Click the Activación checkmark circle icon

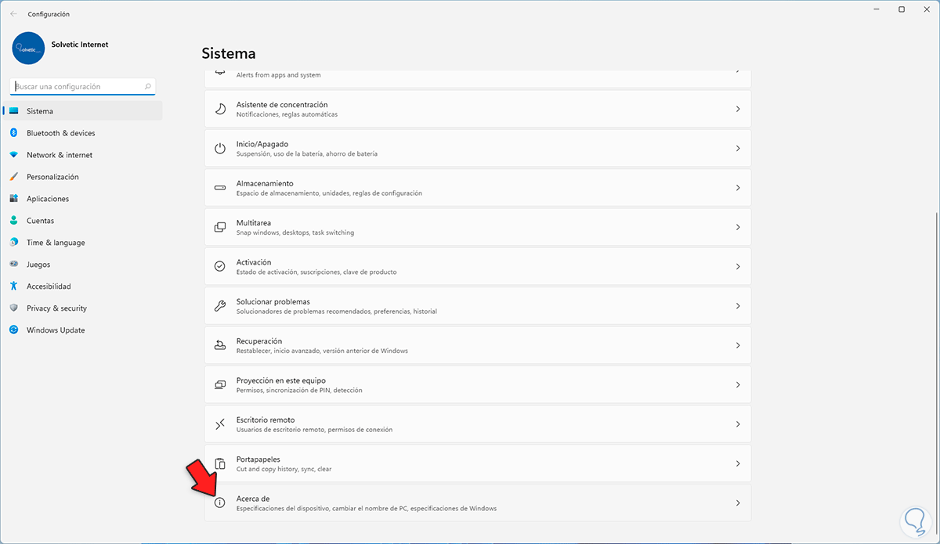220,267
